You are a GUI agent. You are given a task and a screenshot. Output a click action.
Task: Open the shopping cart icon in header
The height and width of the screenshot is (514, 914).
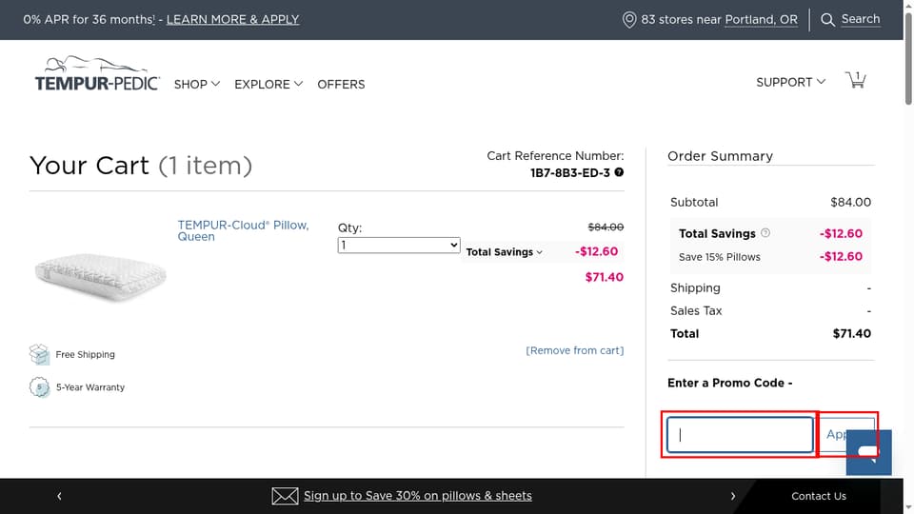(x=856, y=80)
